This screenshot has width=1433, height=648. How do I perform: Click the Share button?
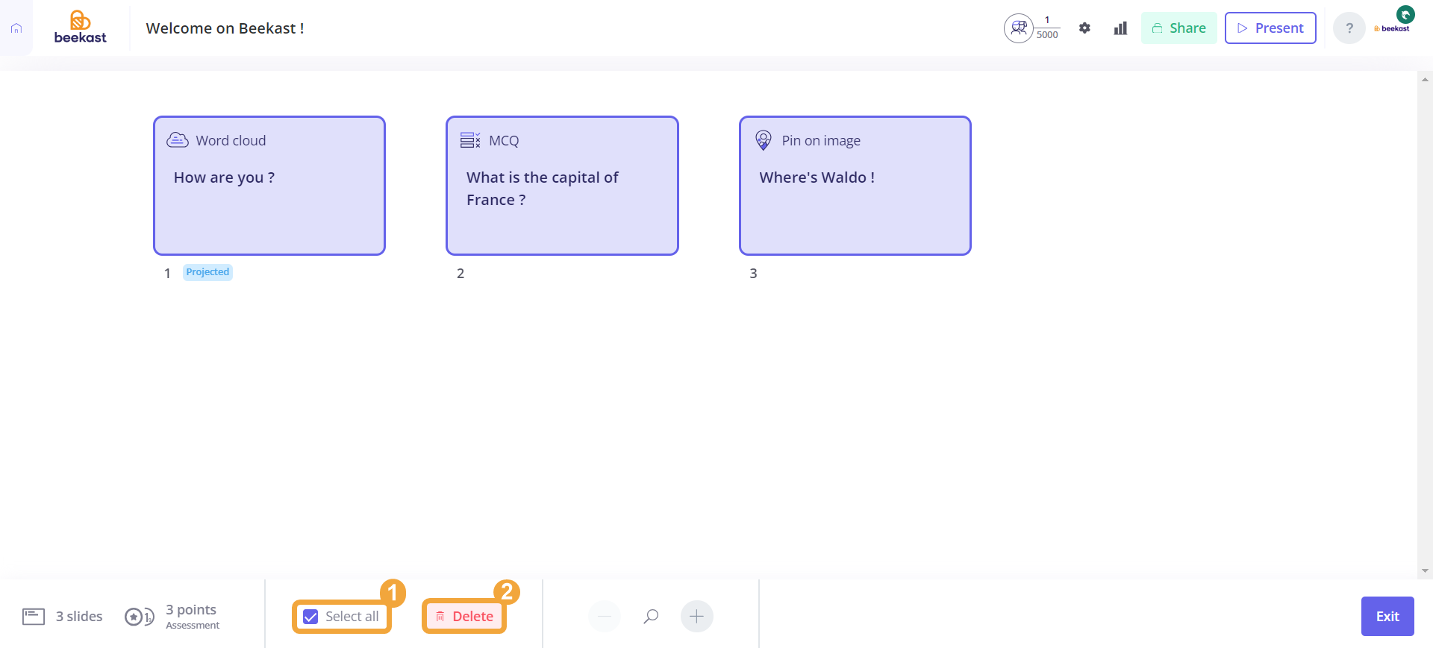pyautogui.click(x=1178, y=28)
